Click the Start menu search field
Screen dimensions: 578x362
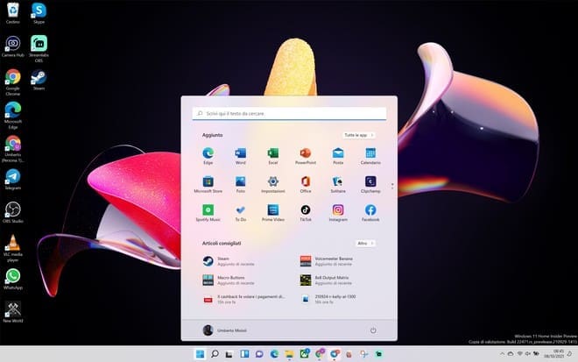tap(289, 113)
